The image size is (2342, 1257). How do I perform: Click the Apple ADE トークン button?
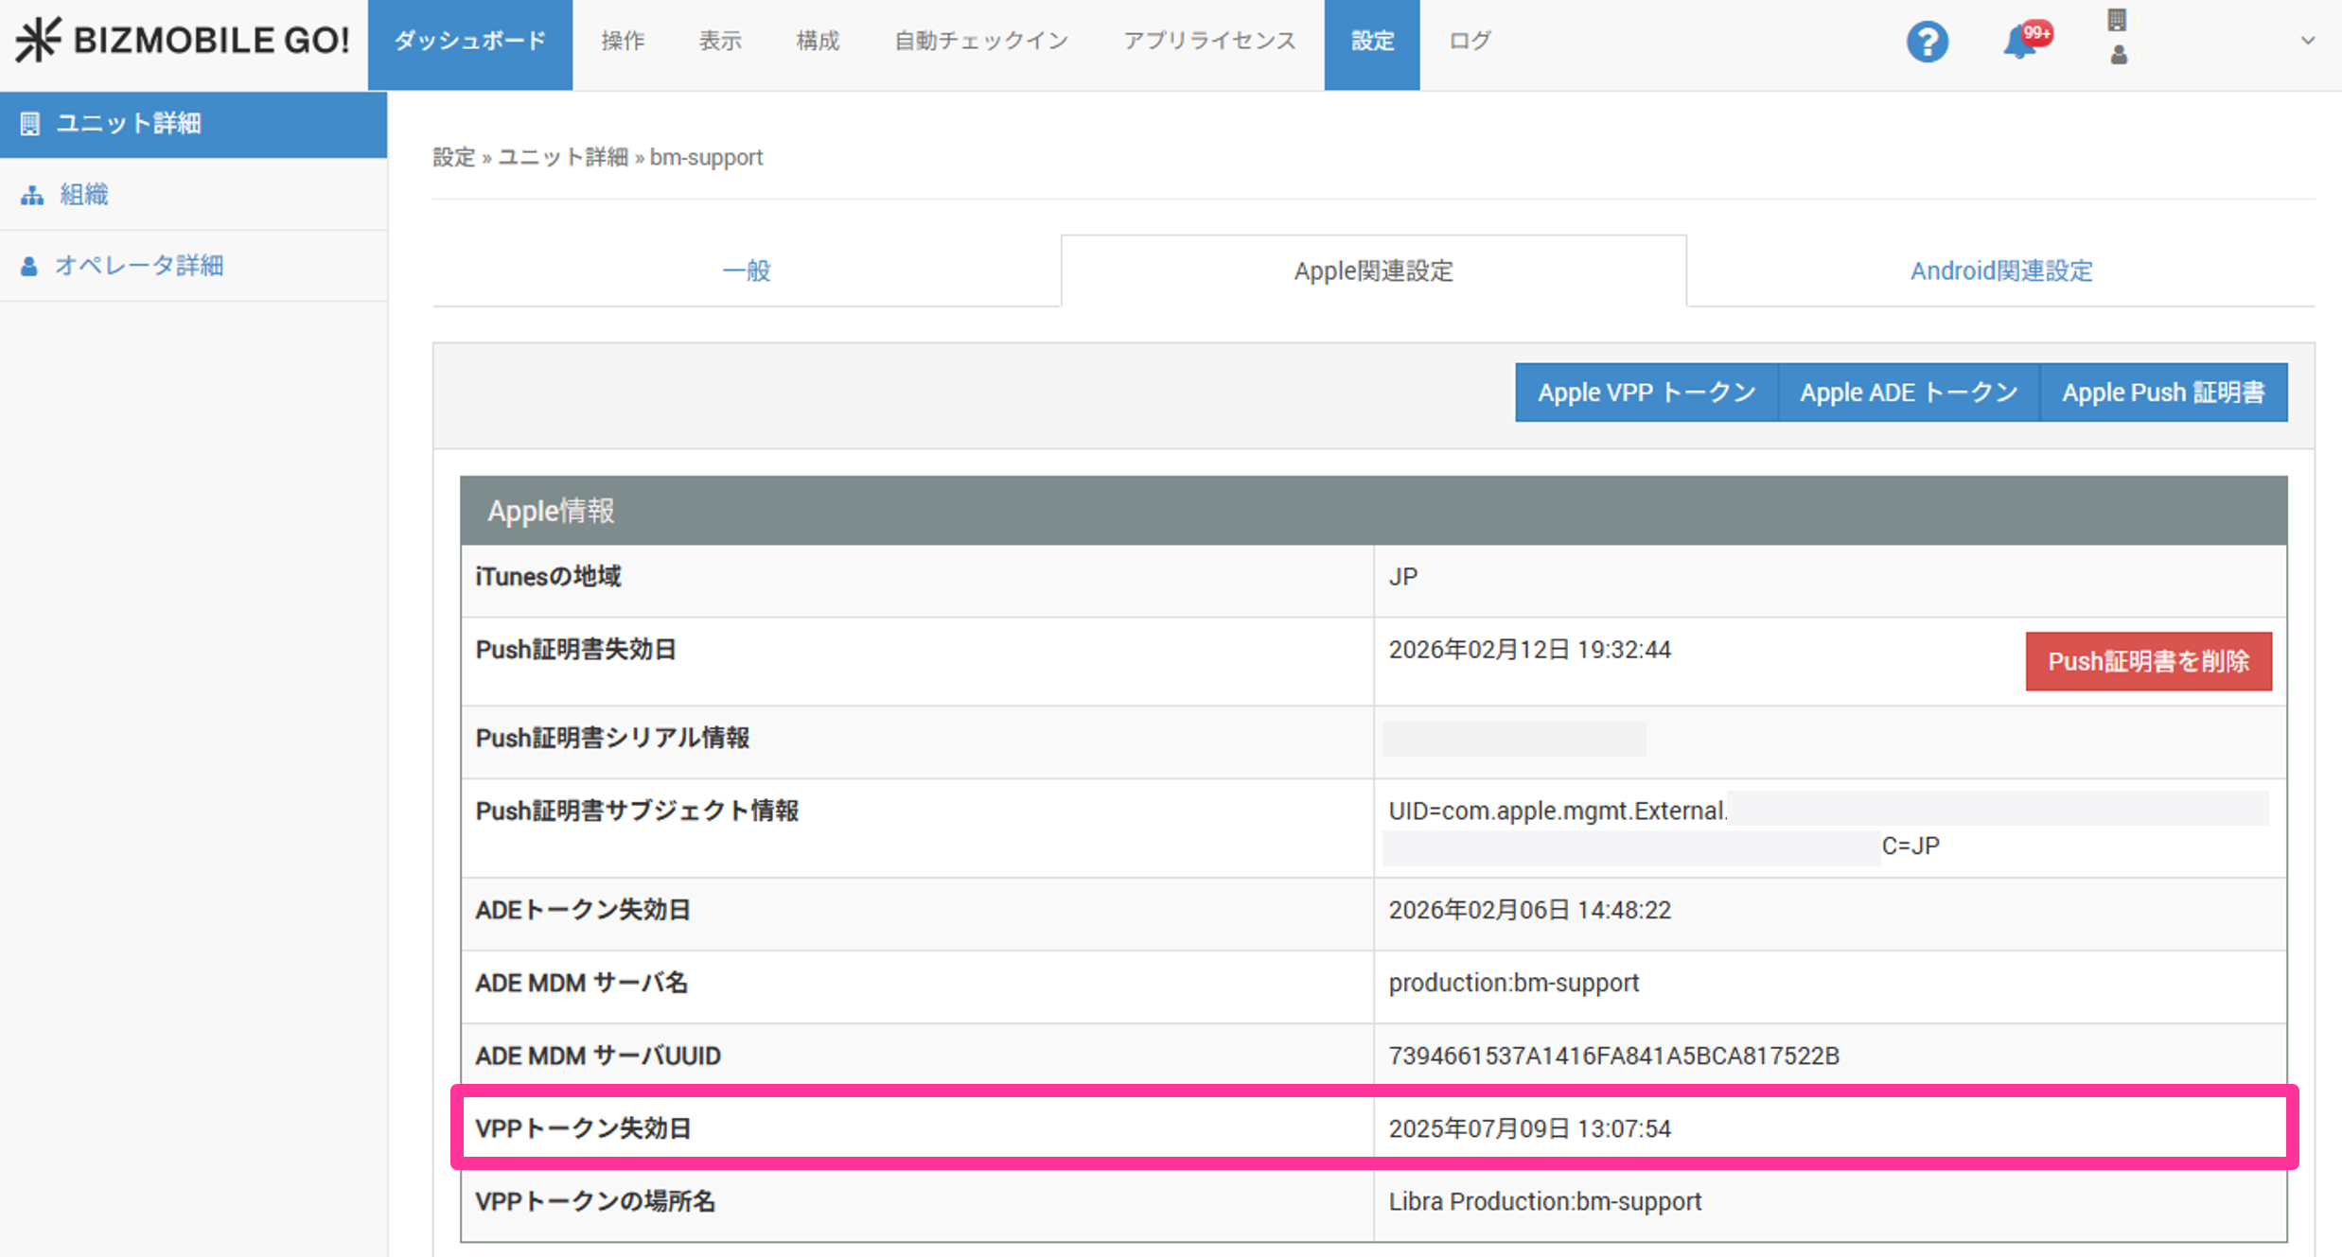coord(1908,393)
